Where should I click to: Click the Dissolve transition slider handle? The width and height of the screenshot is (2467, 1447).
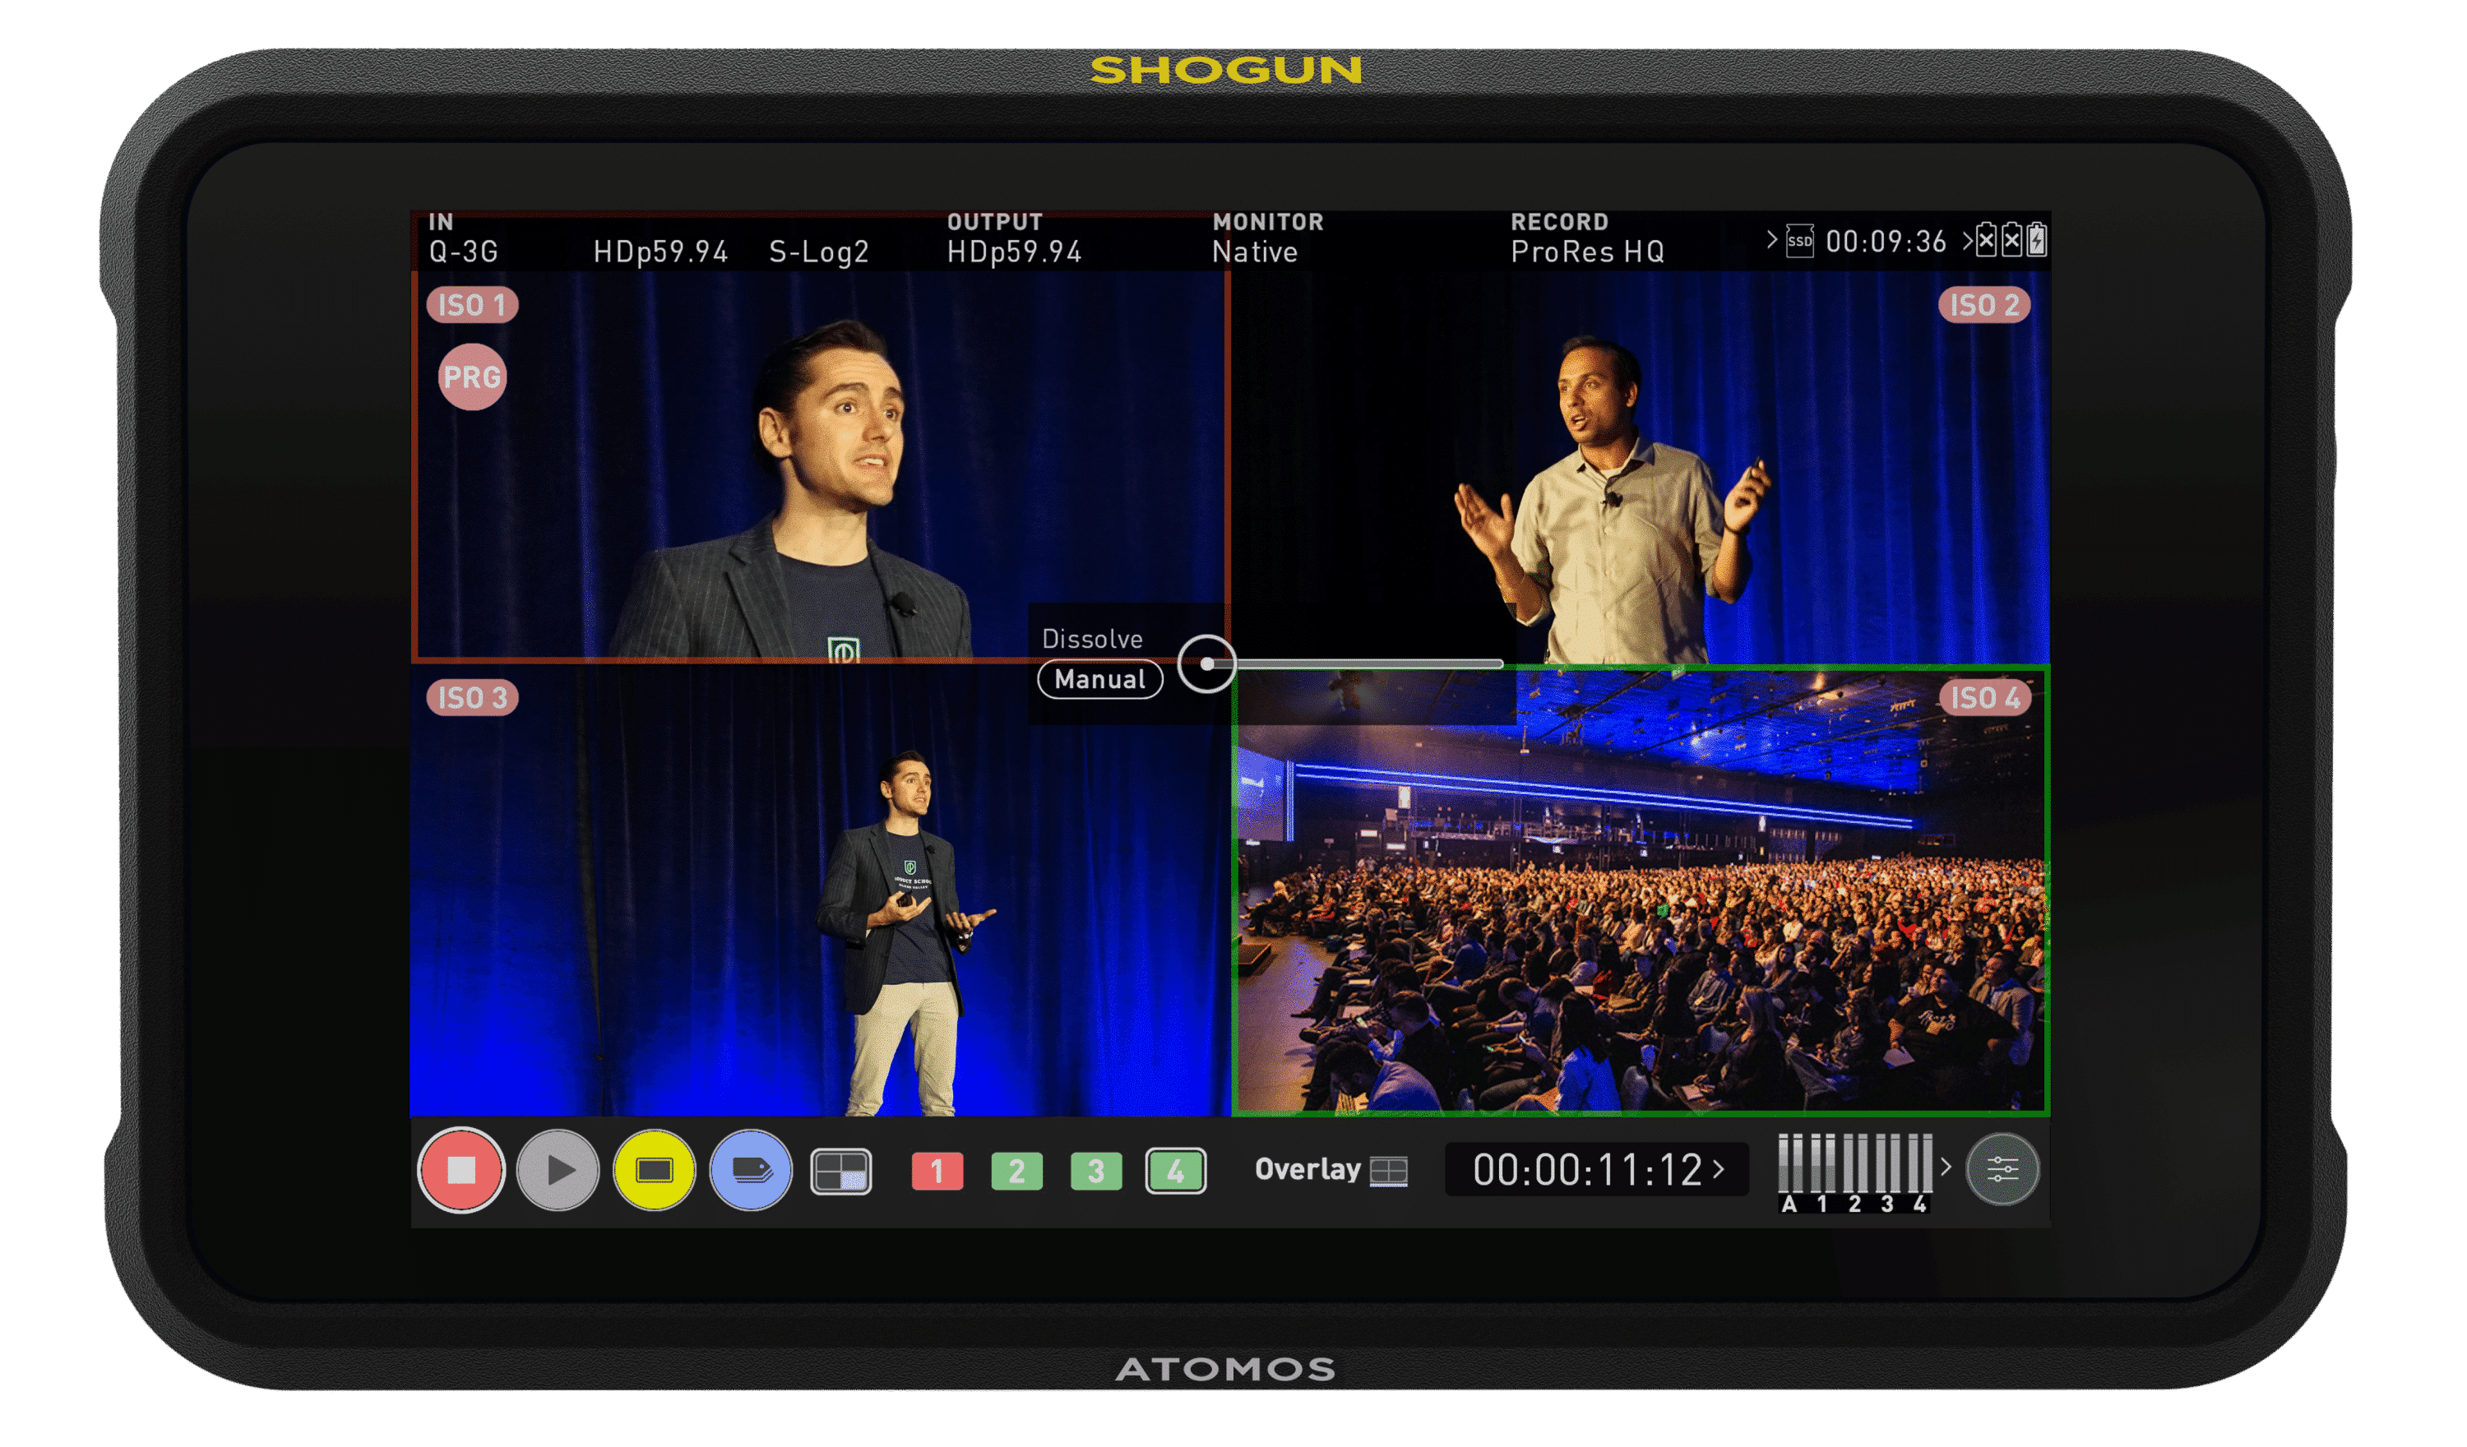click(x=1206, y=663)
